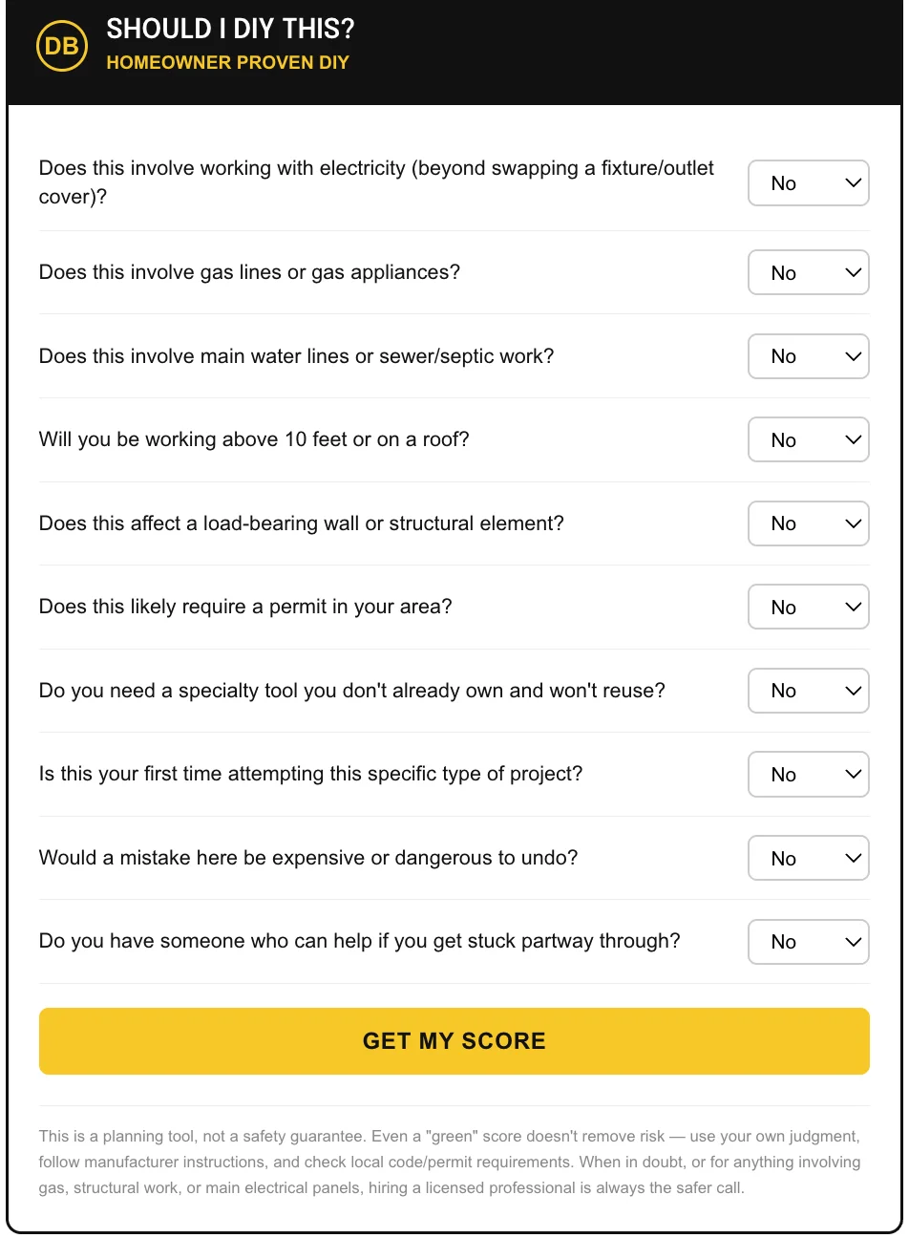Image resolution: width=909 pixels, height=1238 pixels.
Task: Click the SHOULD I DIY THIS? title
Action: pos(230,30)
